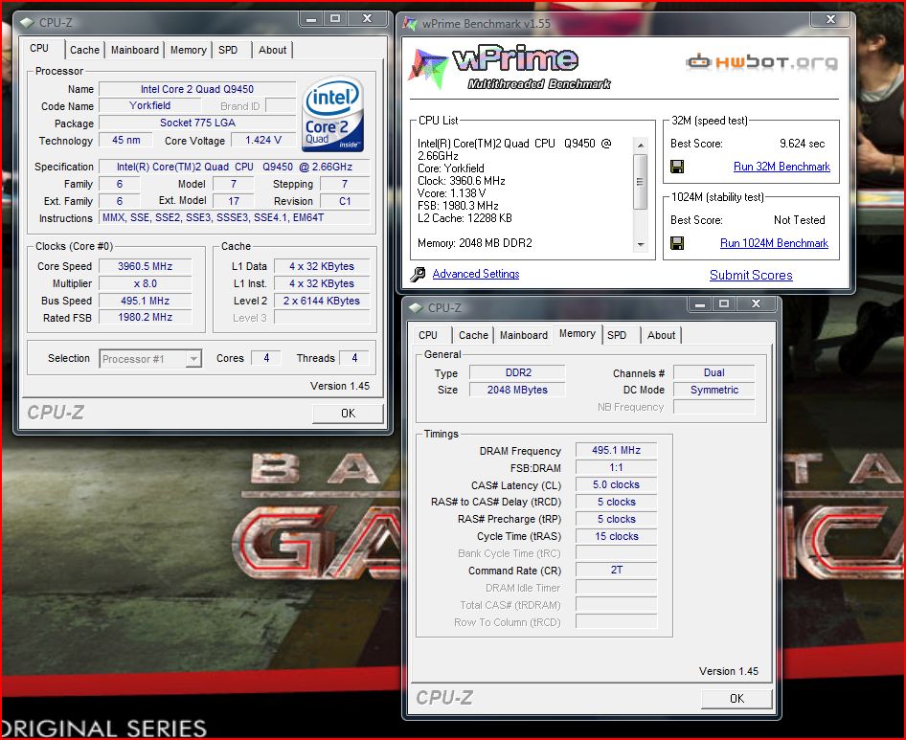This screenshot has width=906, height=740.
Task: Click the CPU List scrollbar up arrow
Action: (640, 145)
